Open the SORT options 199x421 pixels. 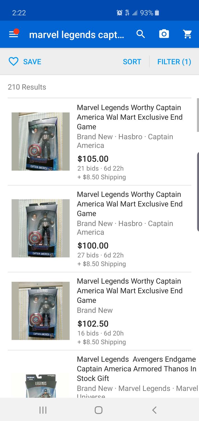point(132,61)
